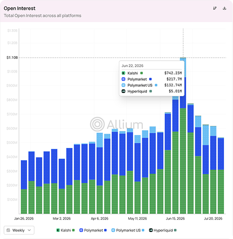The width and height of the screenshot is (233, 239).
Task: Click the May 11, 2026 x-axis label
Action: point(138,219)
